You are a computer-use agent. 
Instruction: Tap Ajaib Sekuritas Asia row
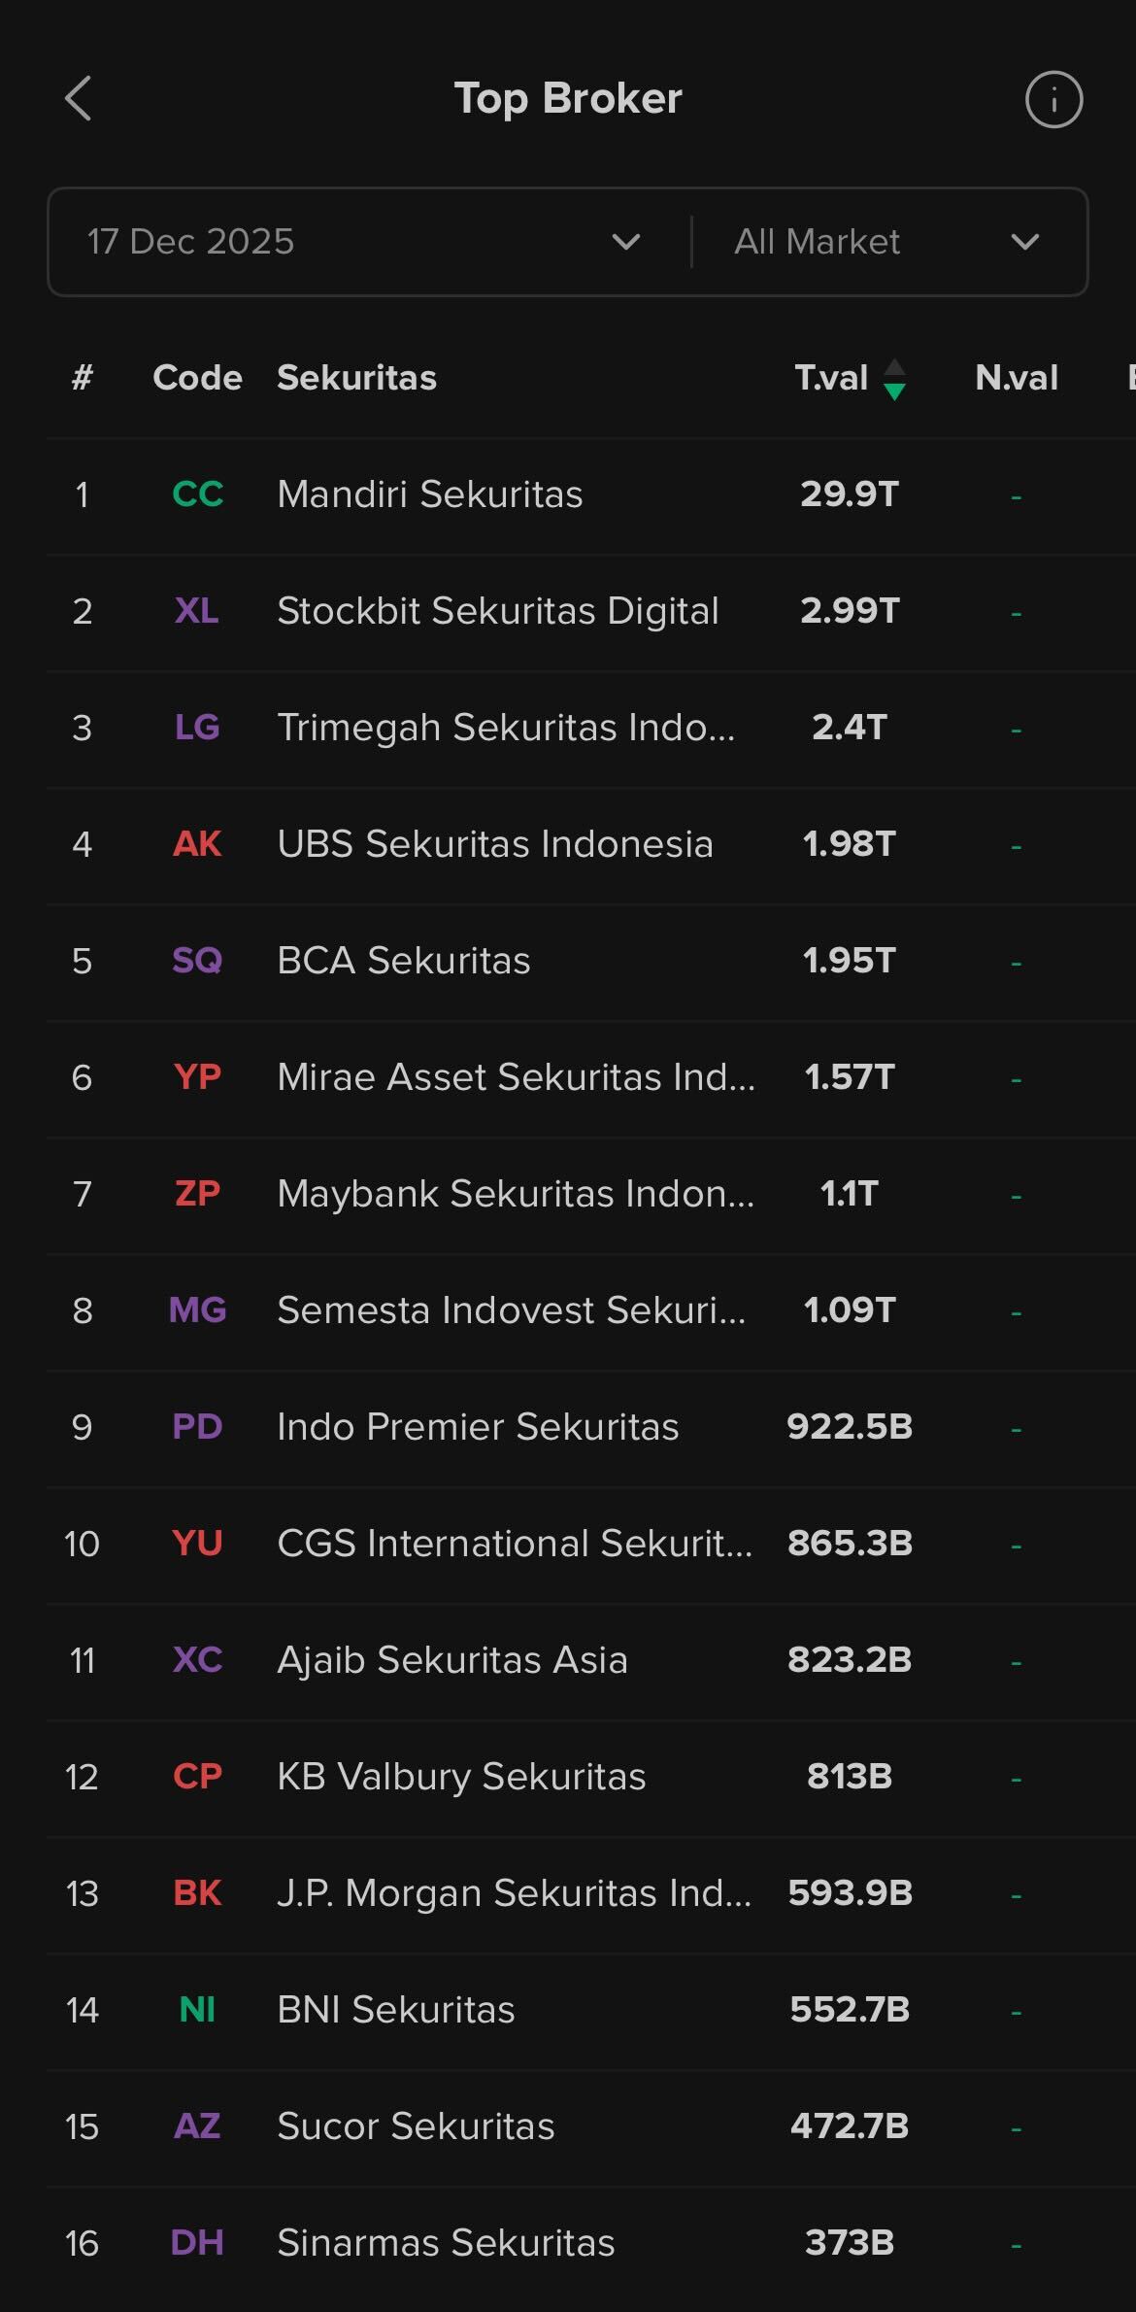pyautogui.click(x=452, y=1660)
